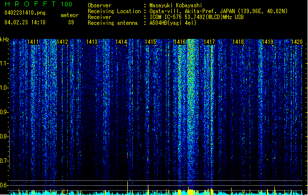Image resolution: width=308 pixels, height=195 pixels.
Task: Click the 1415 time marker
Action: (x=150, y=42)
